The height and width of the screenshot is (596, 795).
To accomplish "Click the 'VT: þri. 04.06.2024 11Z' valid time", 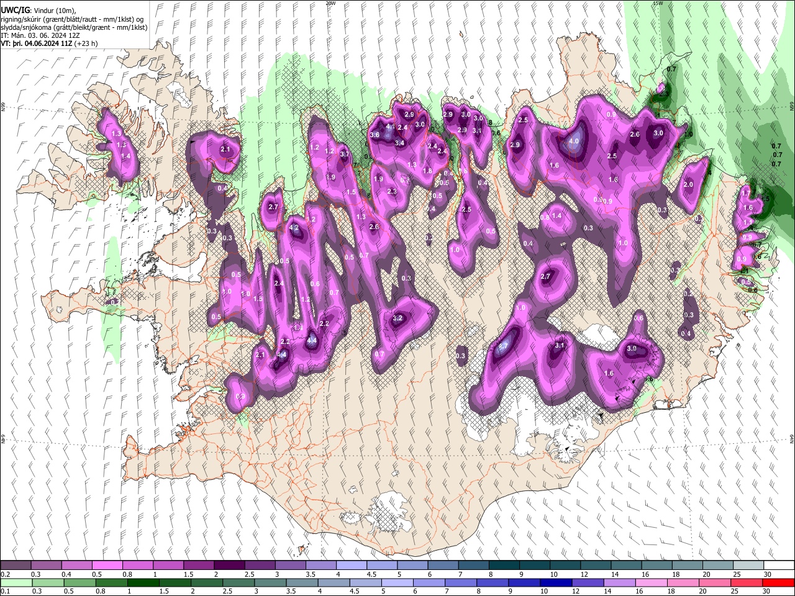I will [37, 43].
